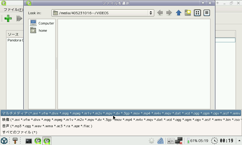Click the wireless signal tray icon
This screenshot has width=242, height=145.
(160, 141)
